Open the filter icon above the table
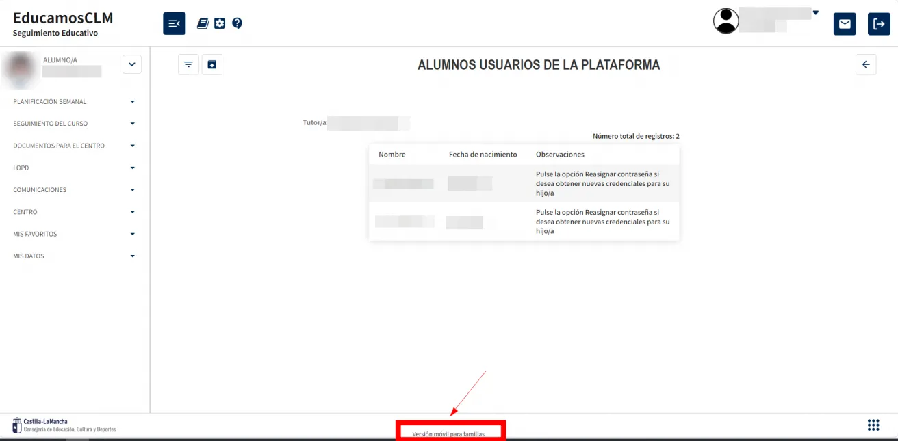 (188, 64)
